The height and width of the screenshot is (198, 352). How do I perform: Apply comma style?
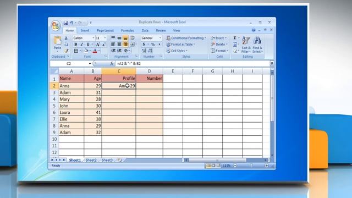pyautogui.click(x=159, y=45)
